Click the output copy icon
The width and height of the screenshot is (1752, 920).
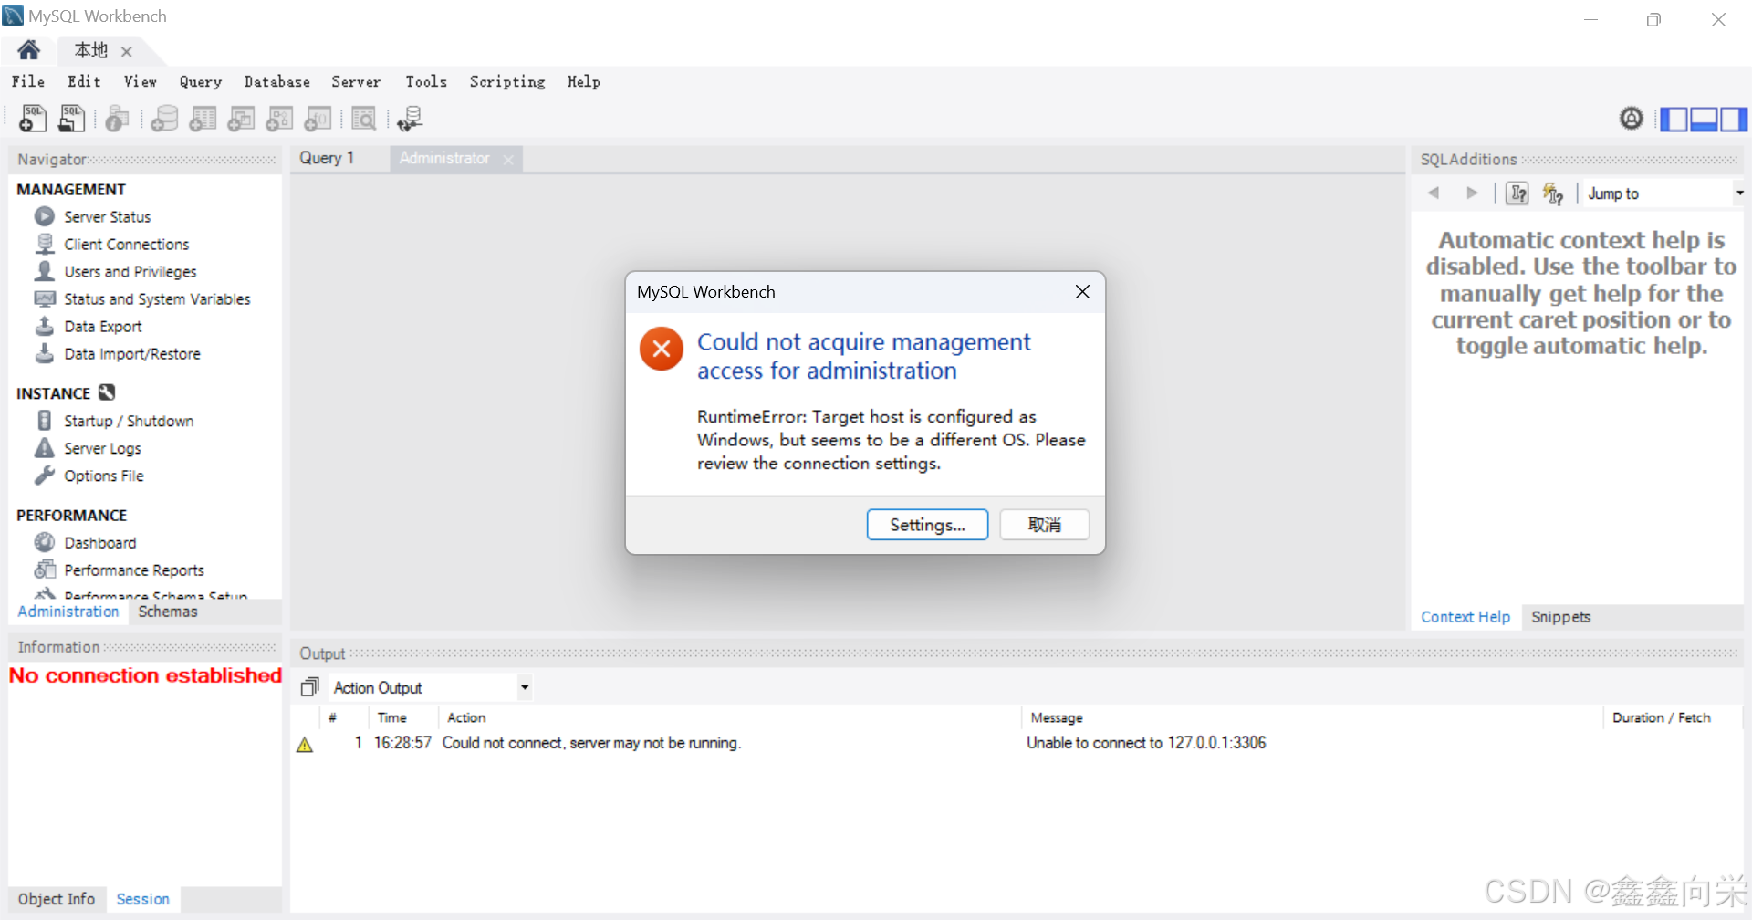[x=310, y=687]
